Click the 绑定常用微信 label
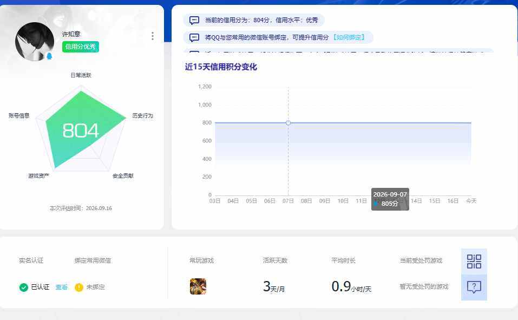518x320 pixels. [x=93, y=260]
